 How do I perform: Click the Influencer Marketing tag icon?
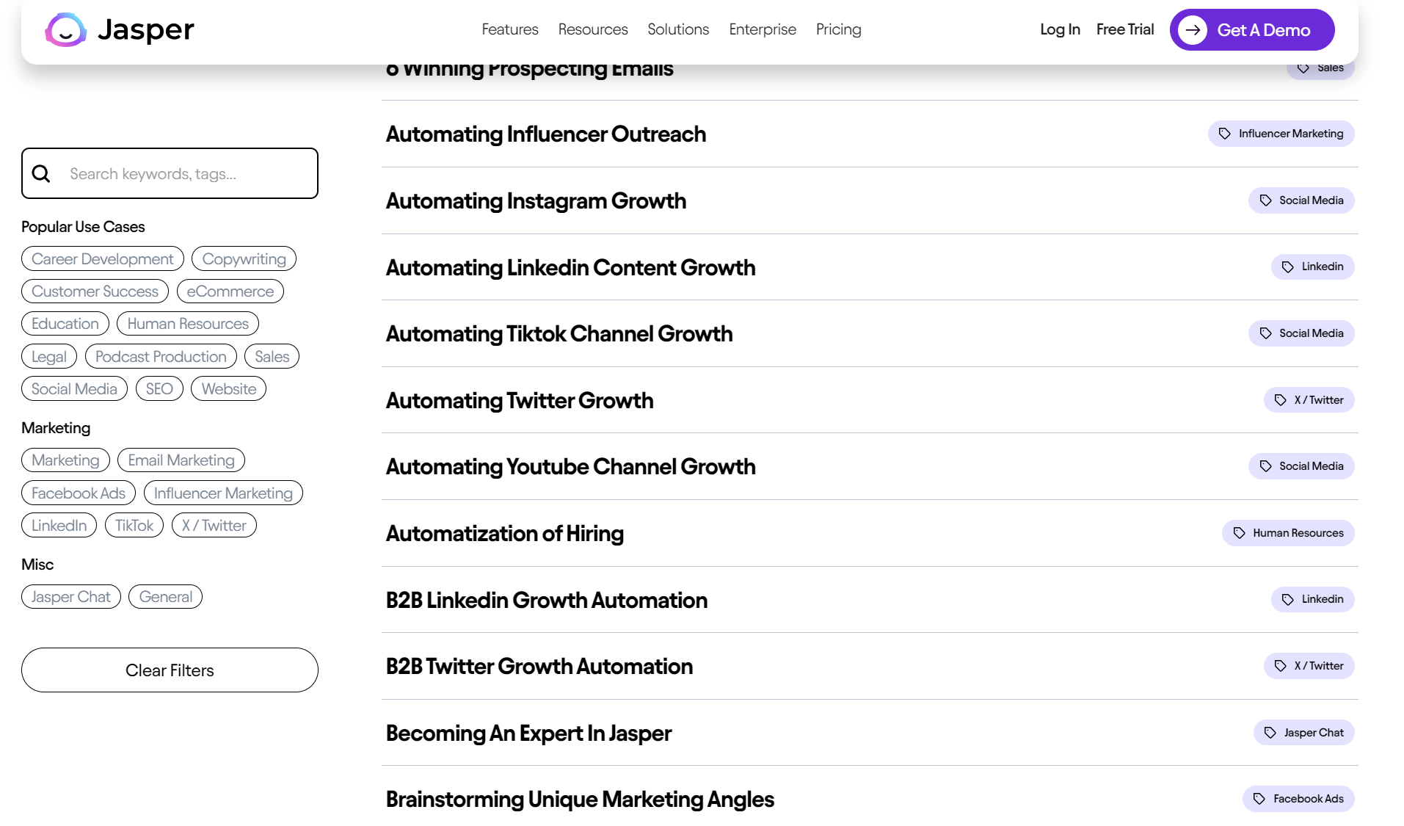coord(1224,134)
